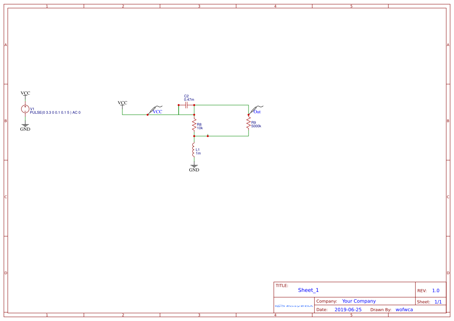Click the PULSE parameter text of V1
The width and height of the screenshot is (454, 321).
click(54, 113)
